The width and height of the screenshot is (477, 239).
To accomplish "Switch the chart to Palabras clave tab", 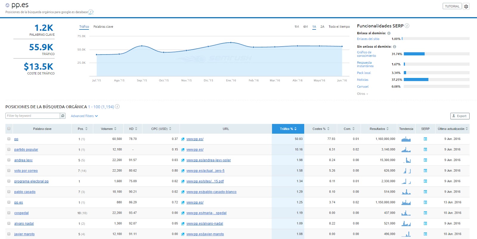I will coord(103,27).
